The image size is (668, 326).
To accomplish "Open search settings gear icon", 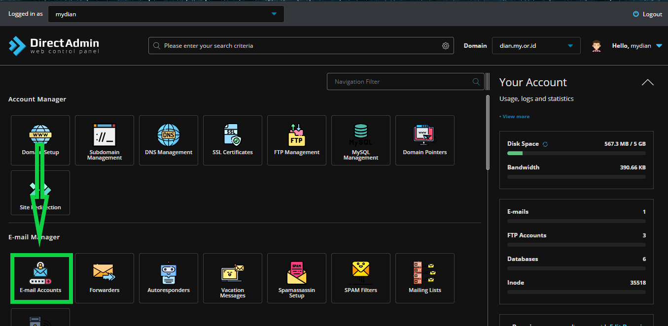I will pyautogui.click(x=446, y=46).
